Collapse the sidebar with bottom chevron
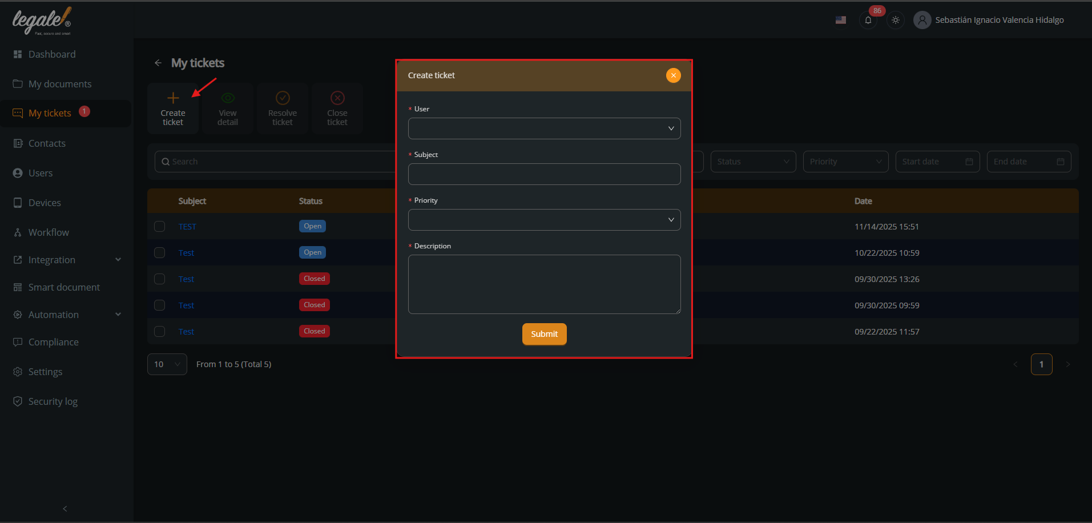 point(65,508)
